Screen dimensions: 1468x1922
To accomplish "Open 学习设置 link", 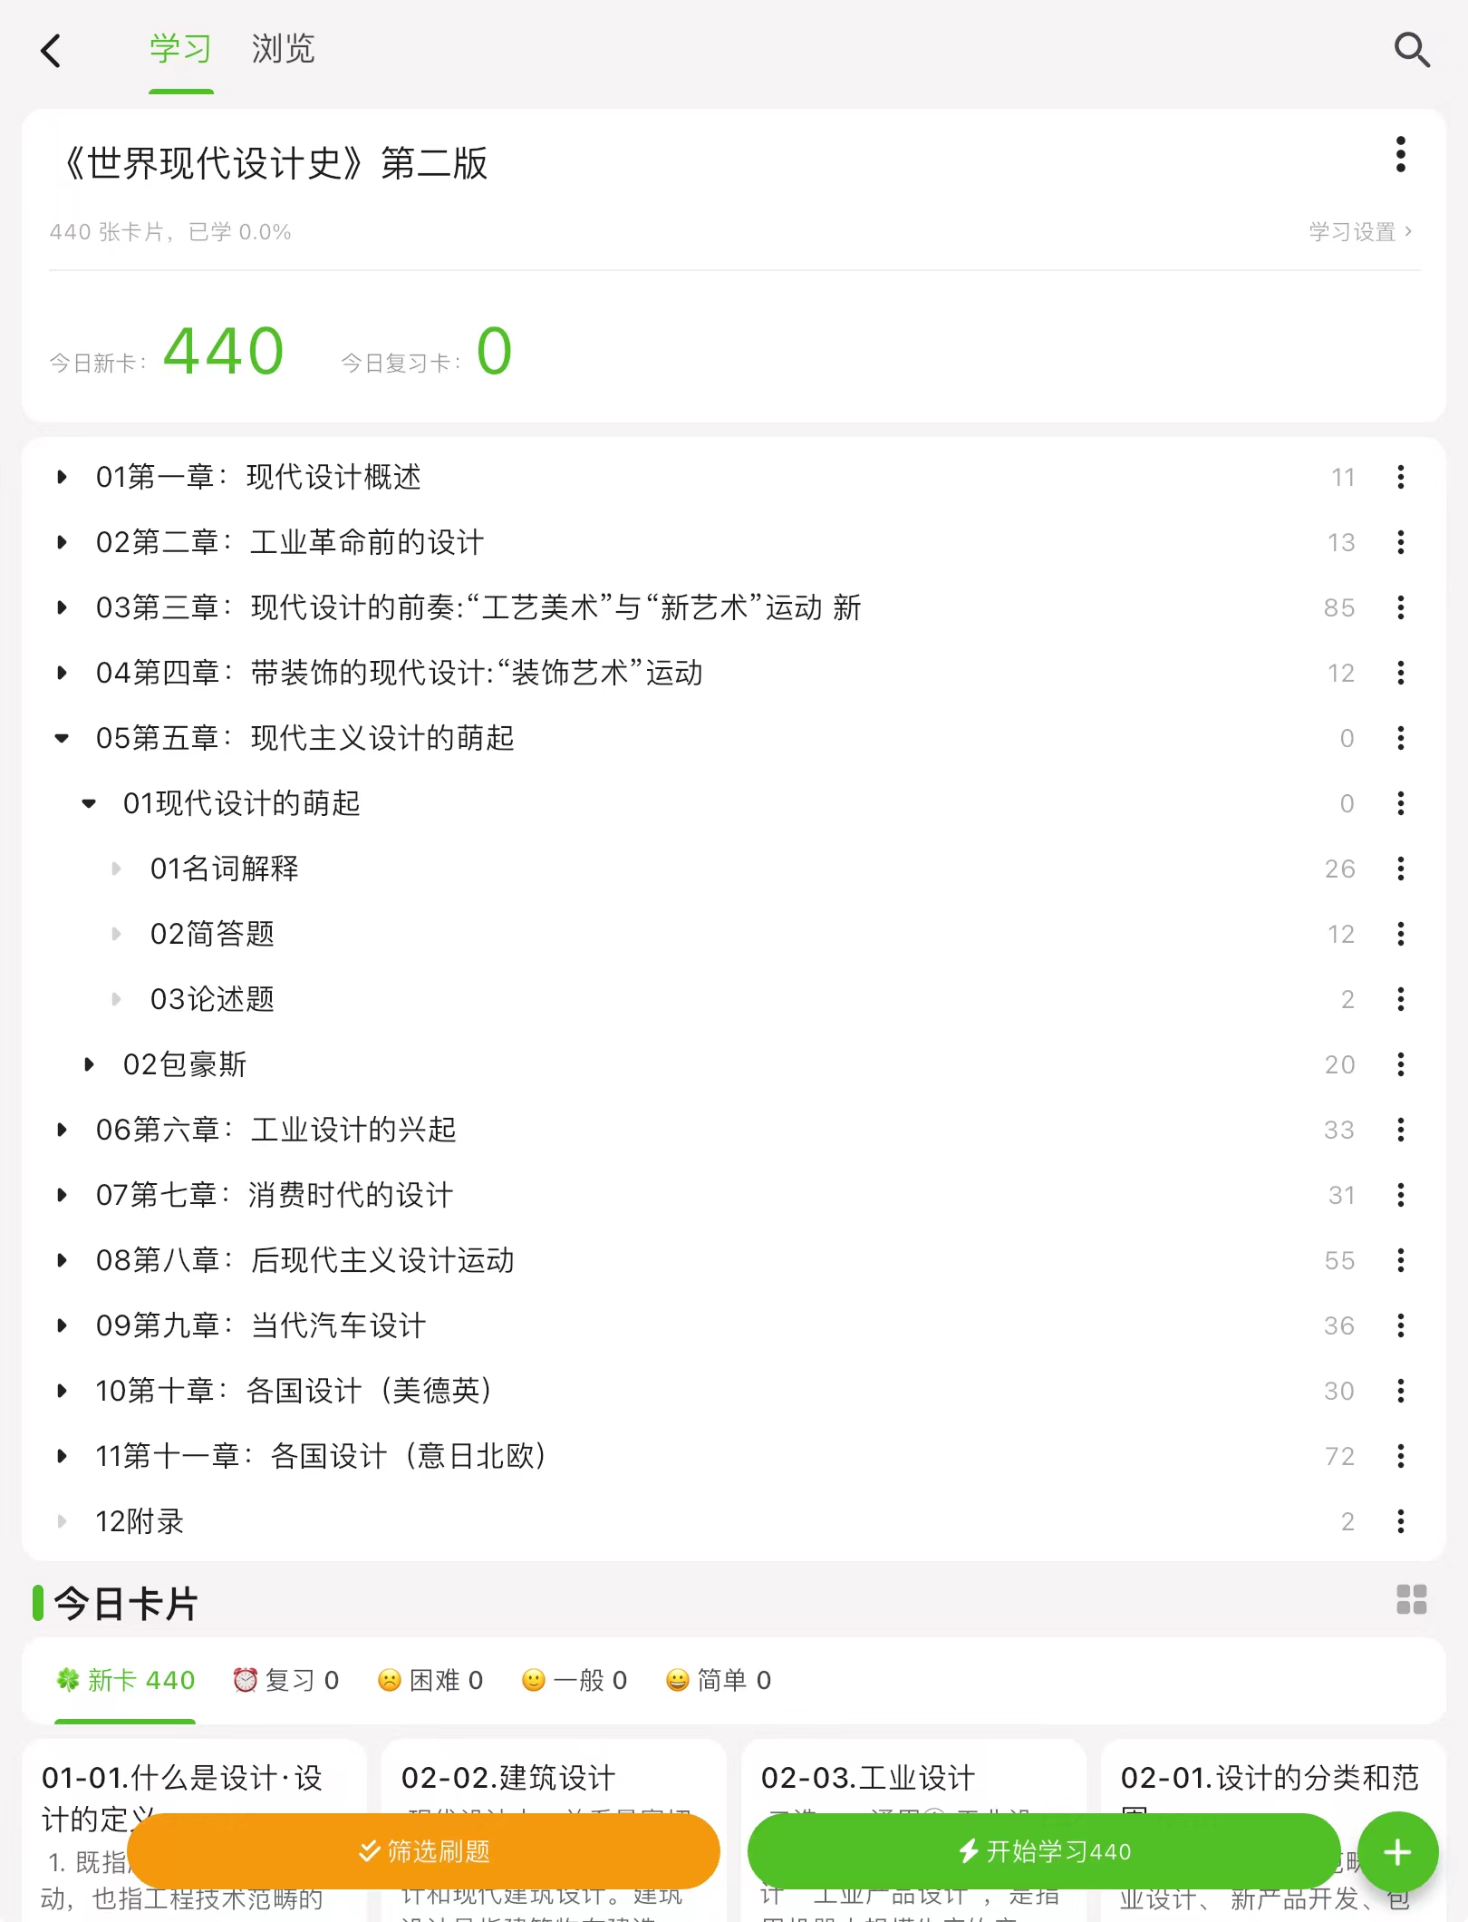I will tap(1360, 232).
